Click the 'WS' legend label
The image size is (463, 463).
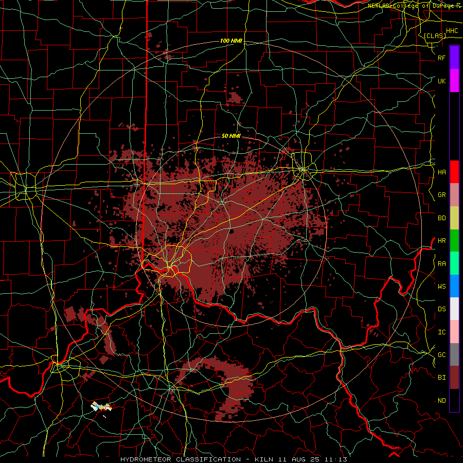point(441,287)
